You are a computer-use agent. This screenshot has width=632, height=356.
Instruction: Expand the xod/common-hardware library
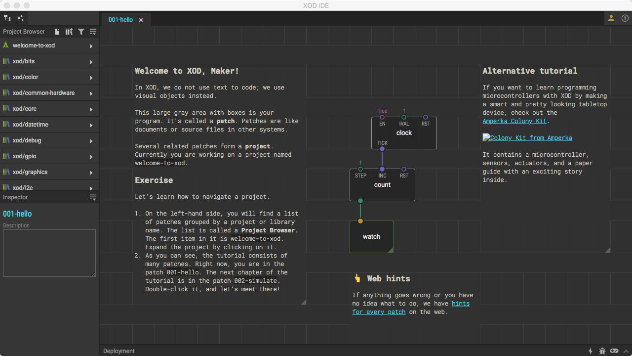pyautogui.click(x=43, y=93)
